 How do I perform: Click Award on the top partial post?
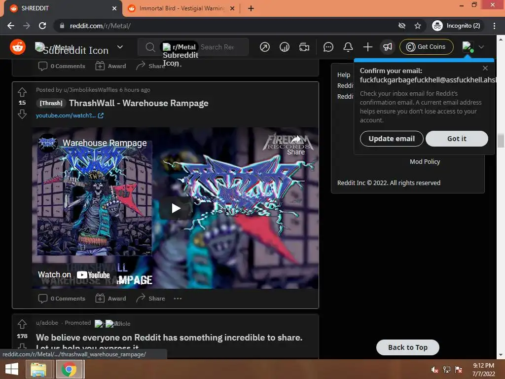click(x=110, y=66)
